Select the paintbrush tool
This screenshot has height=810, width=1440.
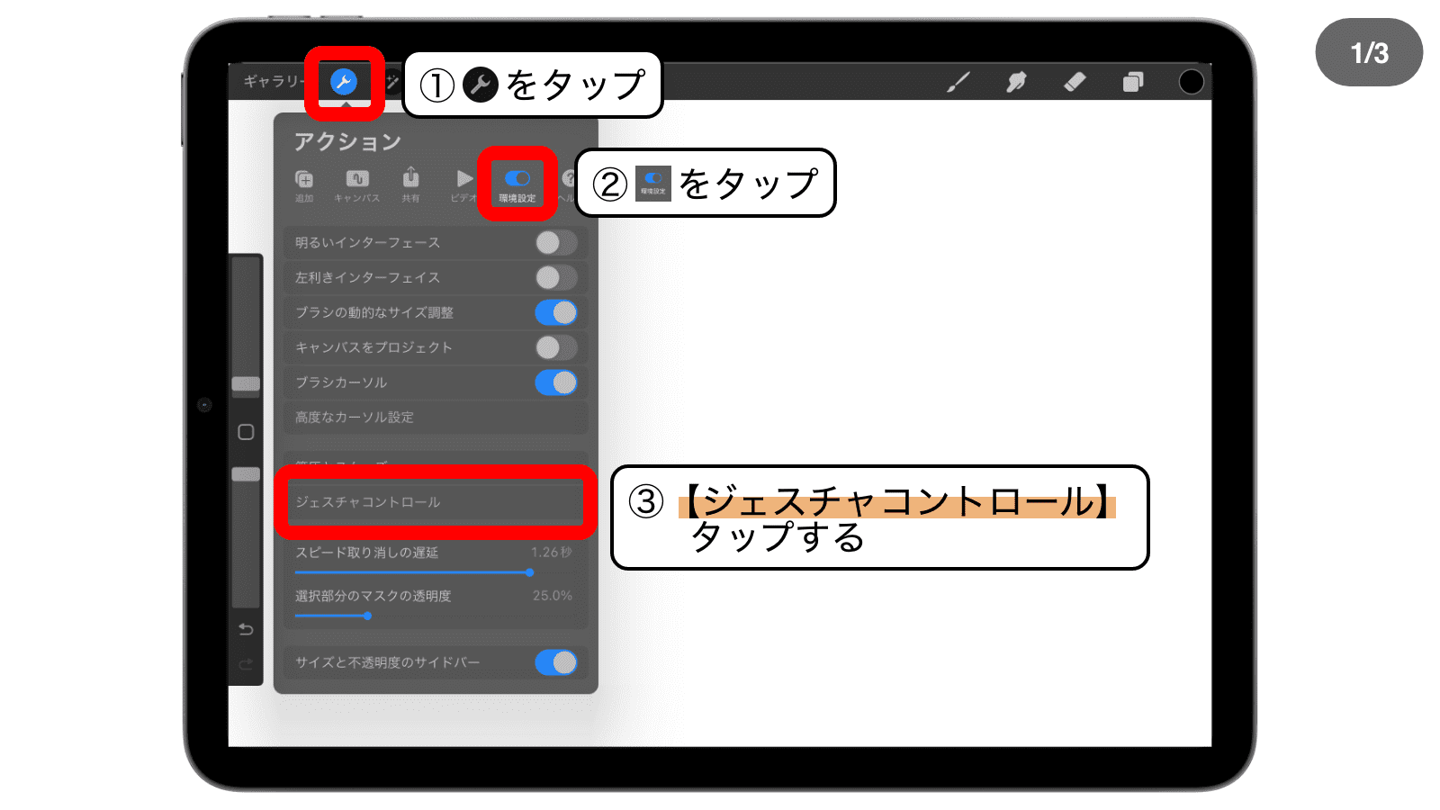958,82
